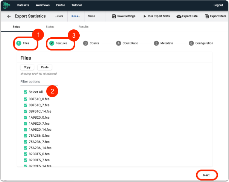Uncheck file 82CCF5_7.fcs
This screenshot has width=229, height=182.
pyautogui.click(x=26, y=160)
